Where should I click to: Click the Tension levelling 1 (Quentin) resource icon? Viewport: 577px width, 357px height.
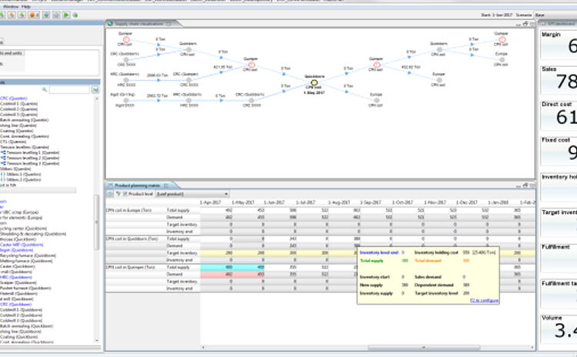3,152
